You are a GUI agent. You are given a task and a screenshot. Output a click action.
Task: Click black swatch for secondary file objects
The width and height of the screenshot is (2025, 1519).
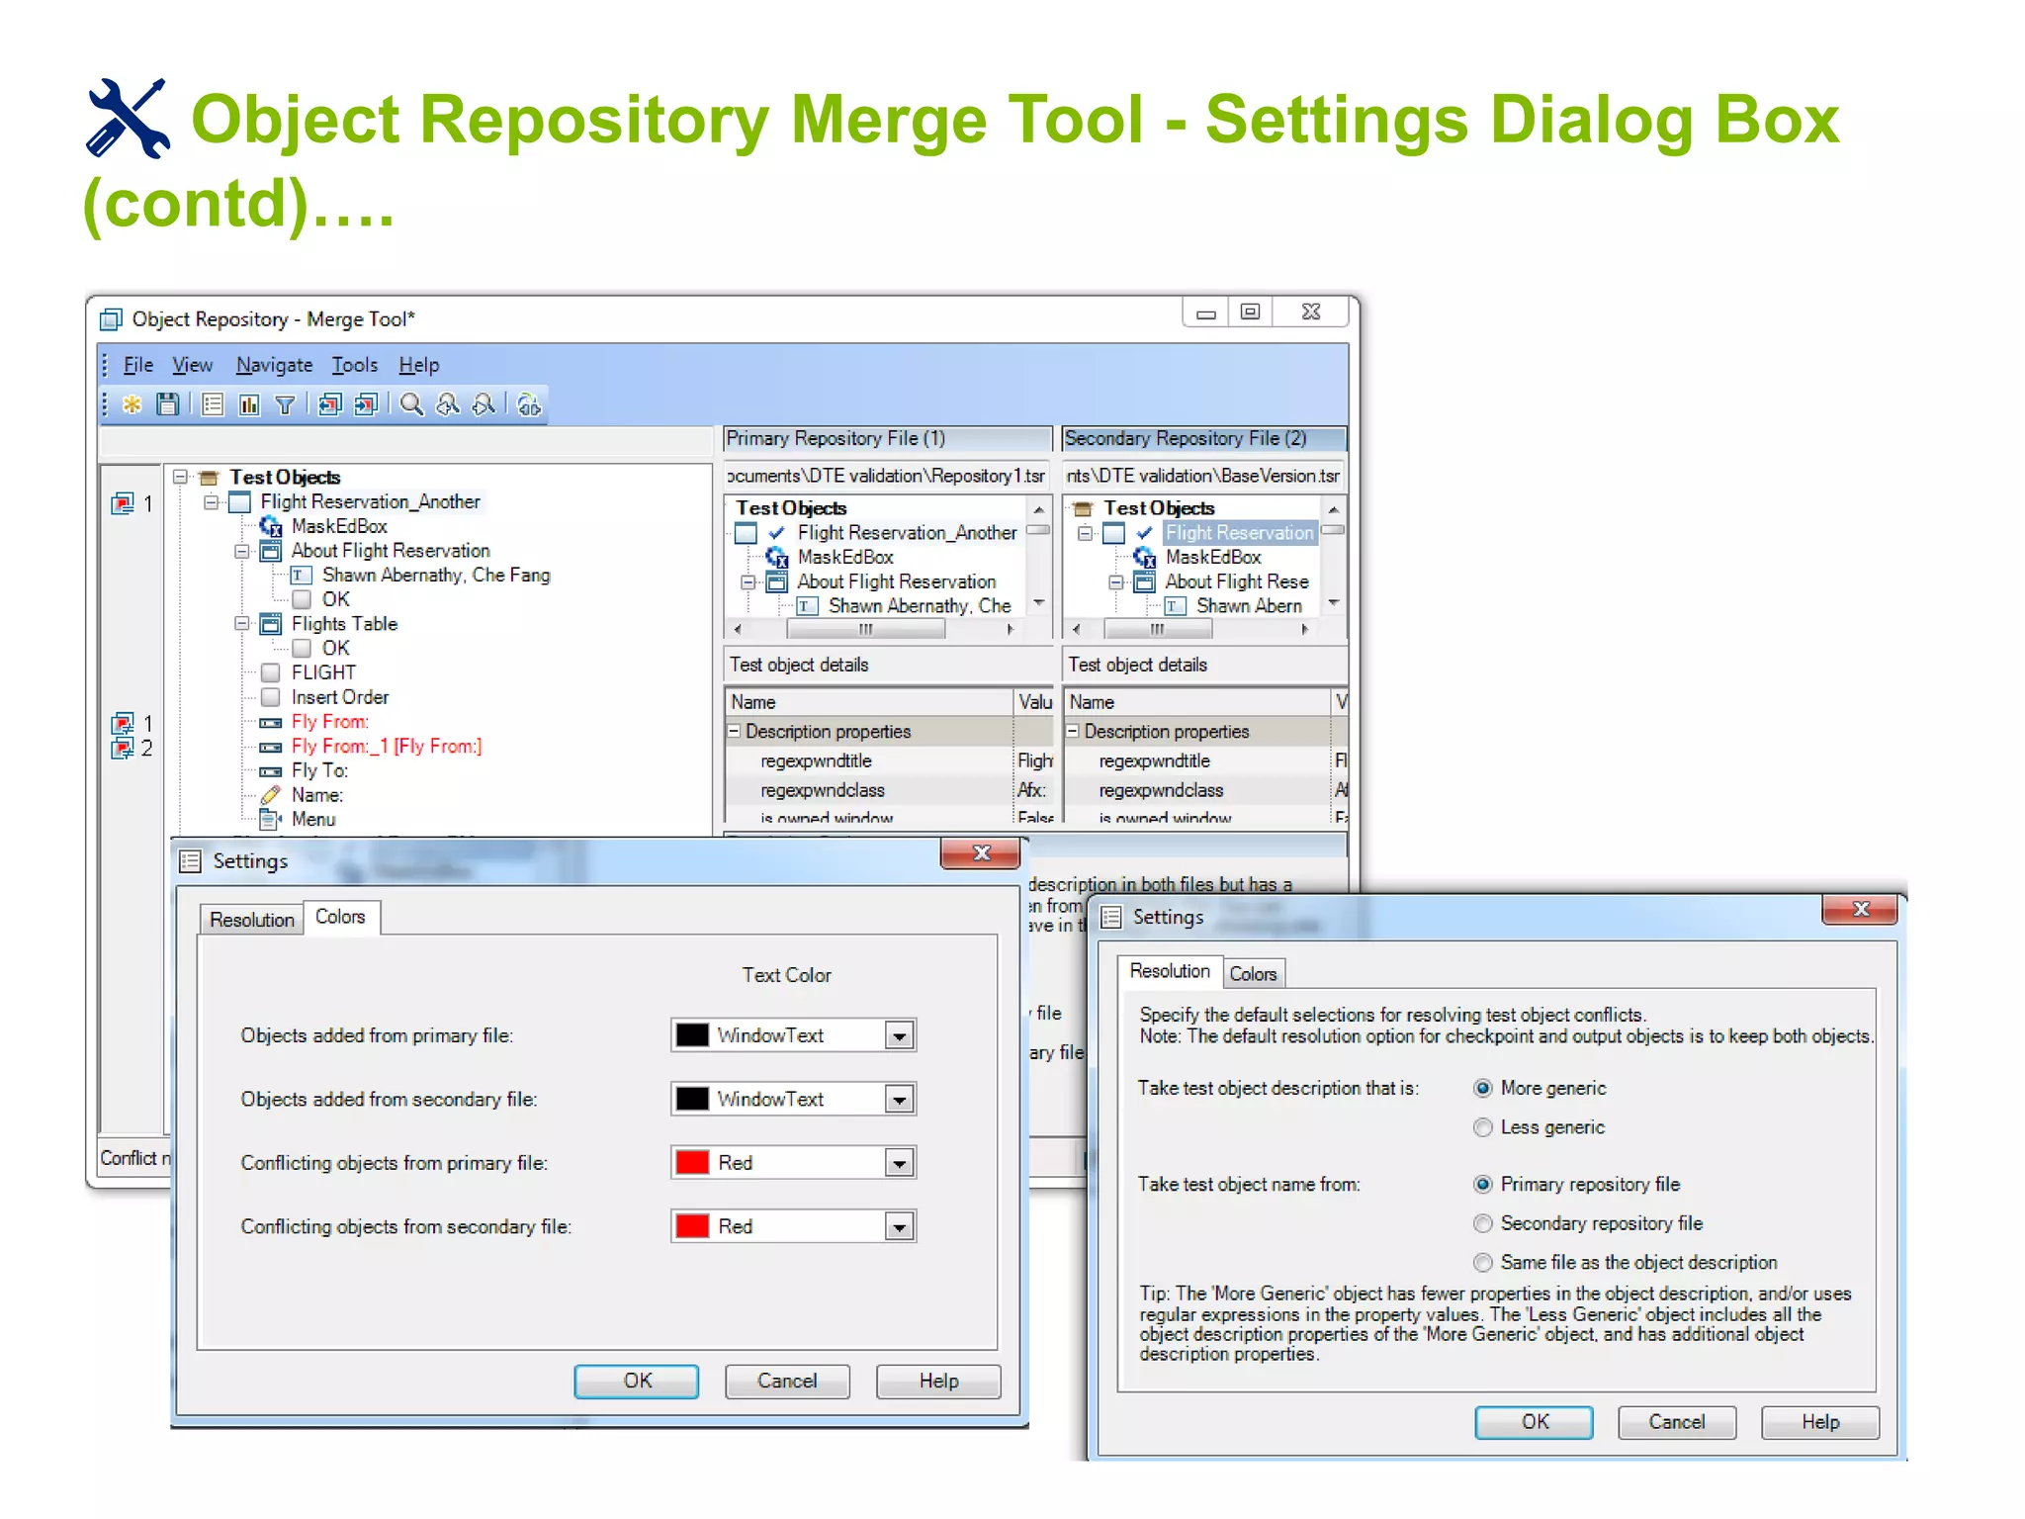(x=692, y=1099)
